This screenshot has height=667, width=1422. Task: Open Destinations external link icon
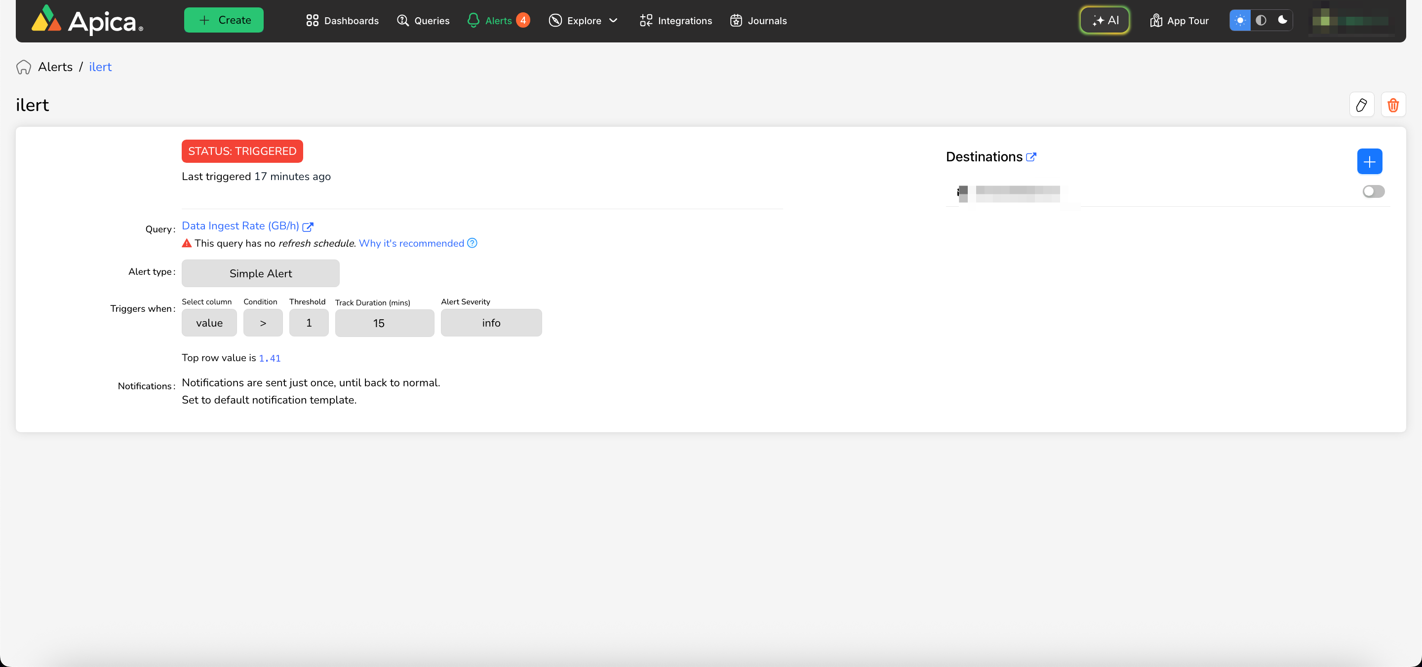click(x=1030, y=157)
